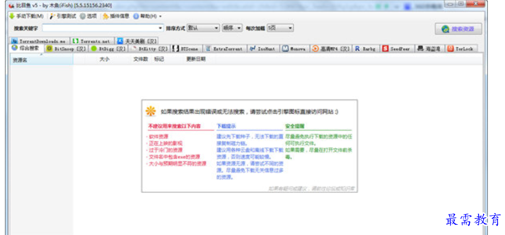This screenshot has width=505, height=235.
Task: Open the 帮助(H) help menu
Action: 147,16
